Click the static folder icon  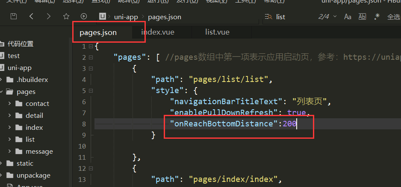(x=10, y=163)
